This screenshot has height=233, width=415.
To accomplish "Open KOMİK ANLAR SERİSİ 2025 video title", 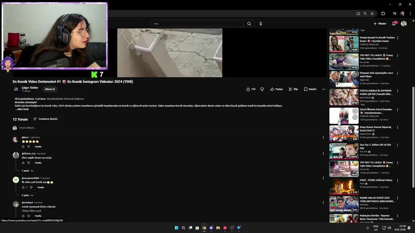I will 377,200.
